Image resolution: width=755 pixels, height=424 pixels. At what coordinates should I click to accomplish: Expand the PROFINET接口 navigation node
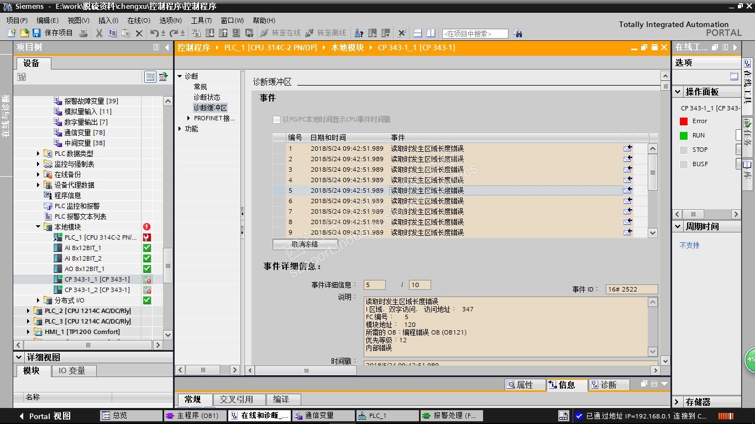point(189,118)
